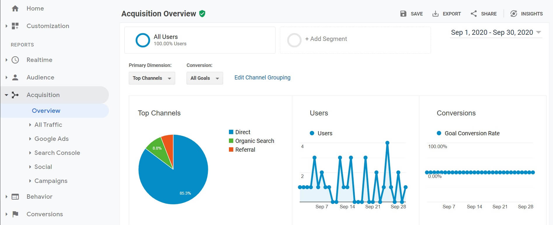
Task: Click the Customization dashboard icon
Action: 15,26
